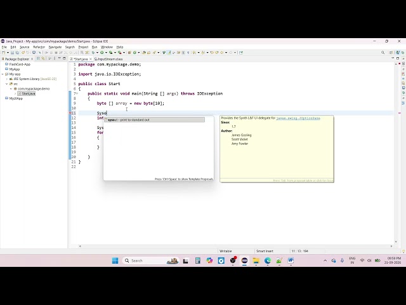Click the Run External Tools icon
The height and width of the screenshot is (305, 406).
[120, 53]
